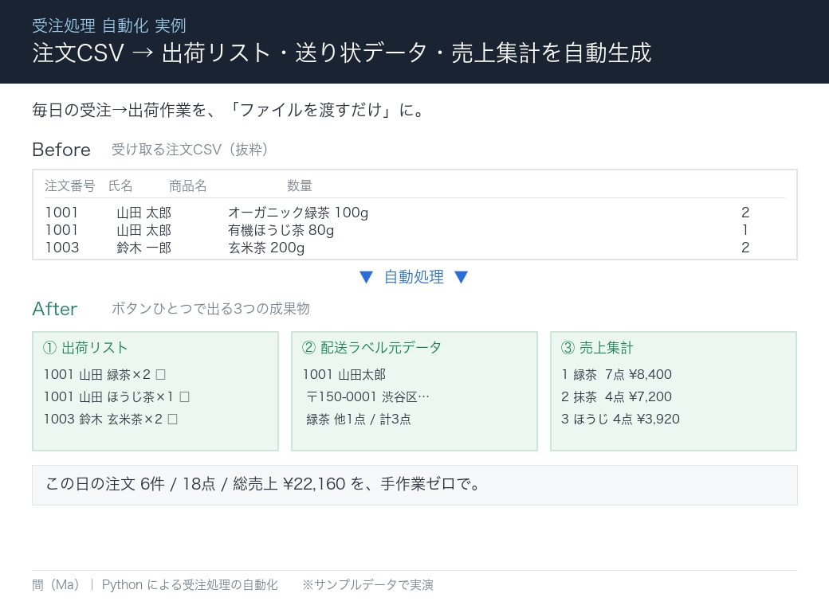Click the sales row ほうじ 4点 ¥3,920
Image resolution: width=829 pixels, height=605 pixels.
pyautogui.click(x=620, y=420)
